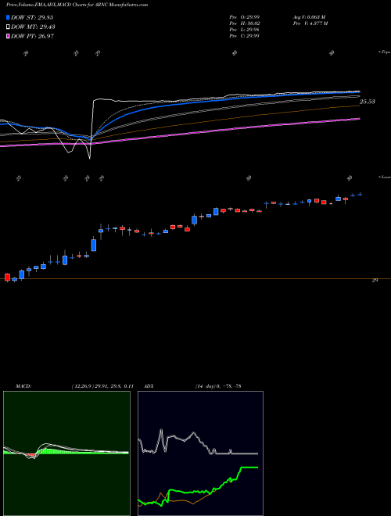Click the magenta DOW PT legend swatch
The width and height of the screenshot is (391, 516).
[9, 36]
